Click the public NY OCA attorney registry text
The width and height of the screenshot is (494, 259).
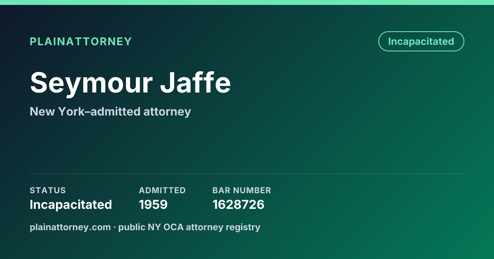coord(189,227)
